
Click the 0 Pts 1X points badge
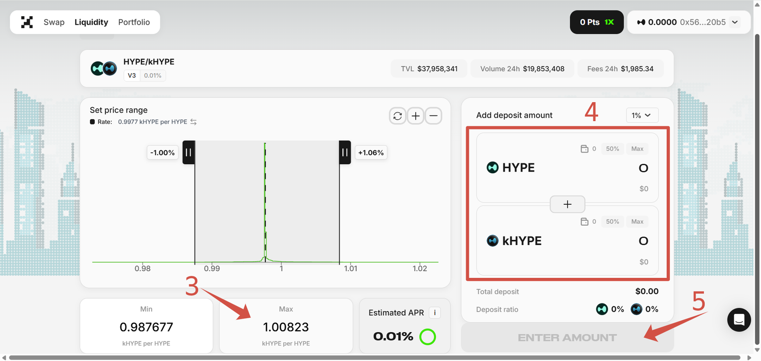[x=596, y=22]
